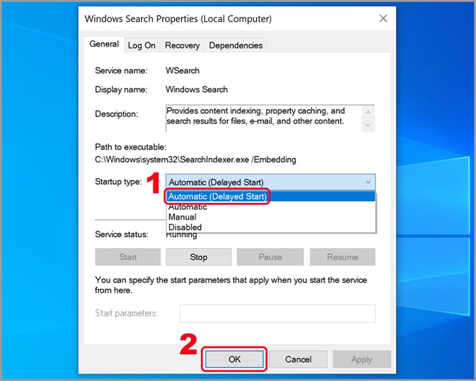Choose Automatic from the startup list
The height and width of the screenshot is (381, 476).
[187, 207]
